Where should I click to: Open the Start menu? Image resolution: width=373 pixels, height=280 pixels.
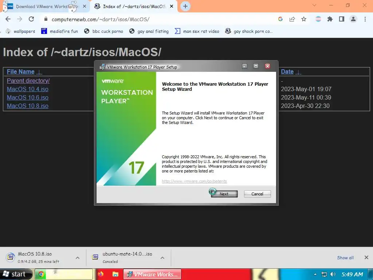click(16, 274)
